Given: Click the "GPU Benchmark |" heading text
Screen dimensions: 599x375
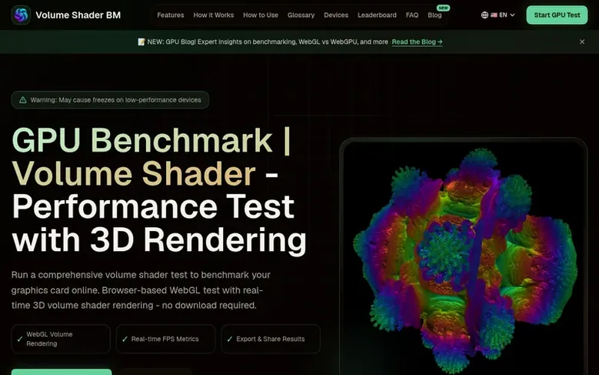Looking at the screenshot, I should click(x=151, y=140).
